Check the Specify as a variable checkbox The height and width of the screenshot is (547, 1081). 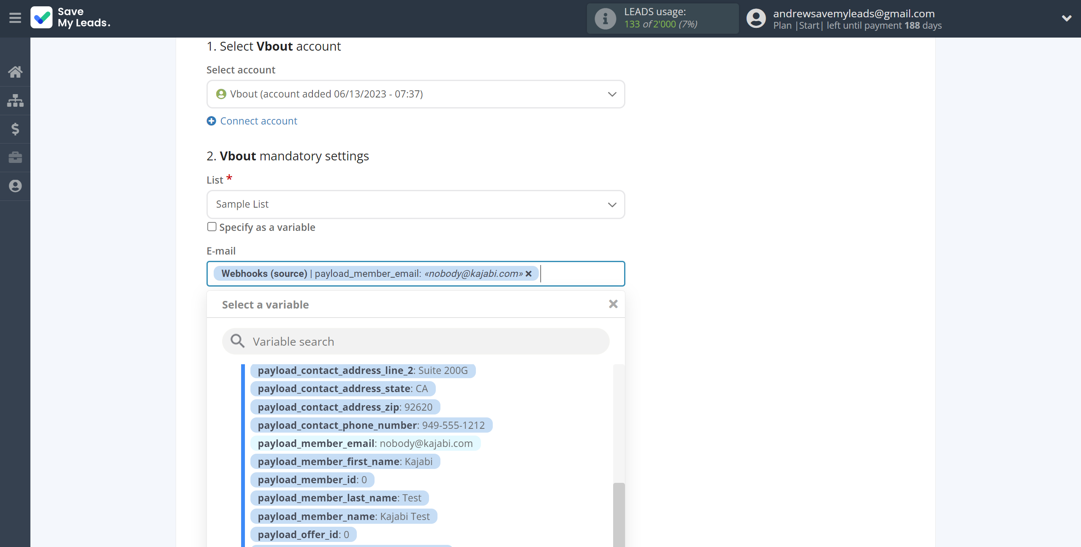pyautogui.click(x=212, y=227)
